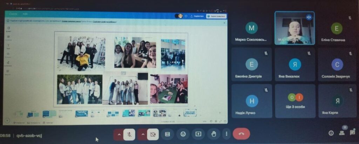Click the Canva share button in the top bar
Screen dimensions: 359x144
216,16
